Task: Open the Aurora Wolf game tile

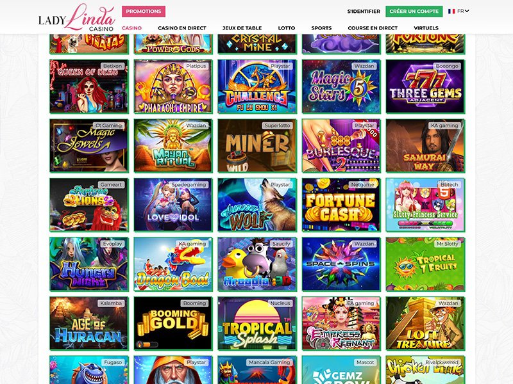Action: [257, 205]
